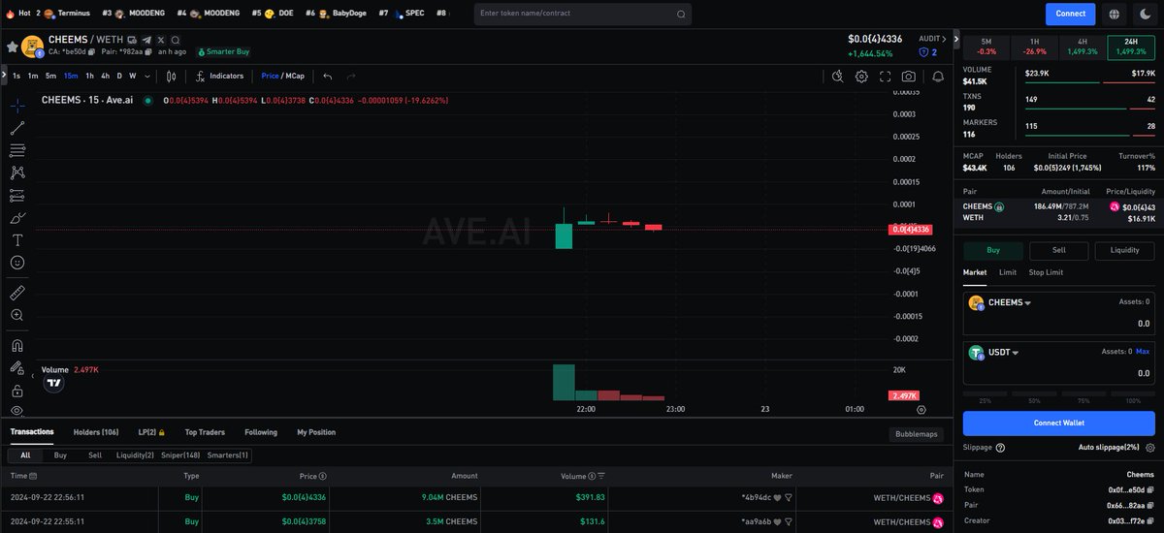The width and height of the screenshot is (1164, 533).
Task: Open the emoji icons tool
Action: pos(17,262)
